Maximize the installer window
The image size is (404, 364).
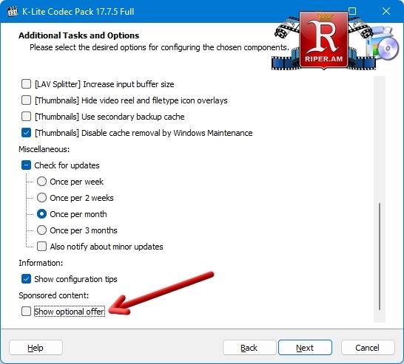pyautogui.click(x=352, y=11)
